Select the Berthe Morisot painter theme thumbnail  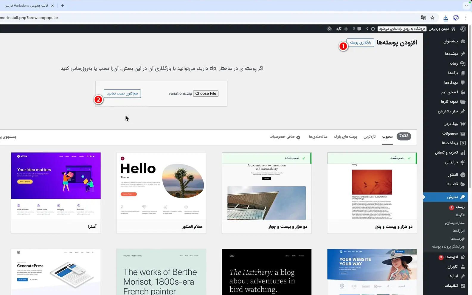pos(161,272)
